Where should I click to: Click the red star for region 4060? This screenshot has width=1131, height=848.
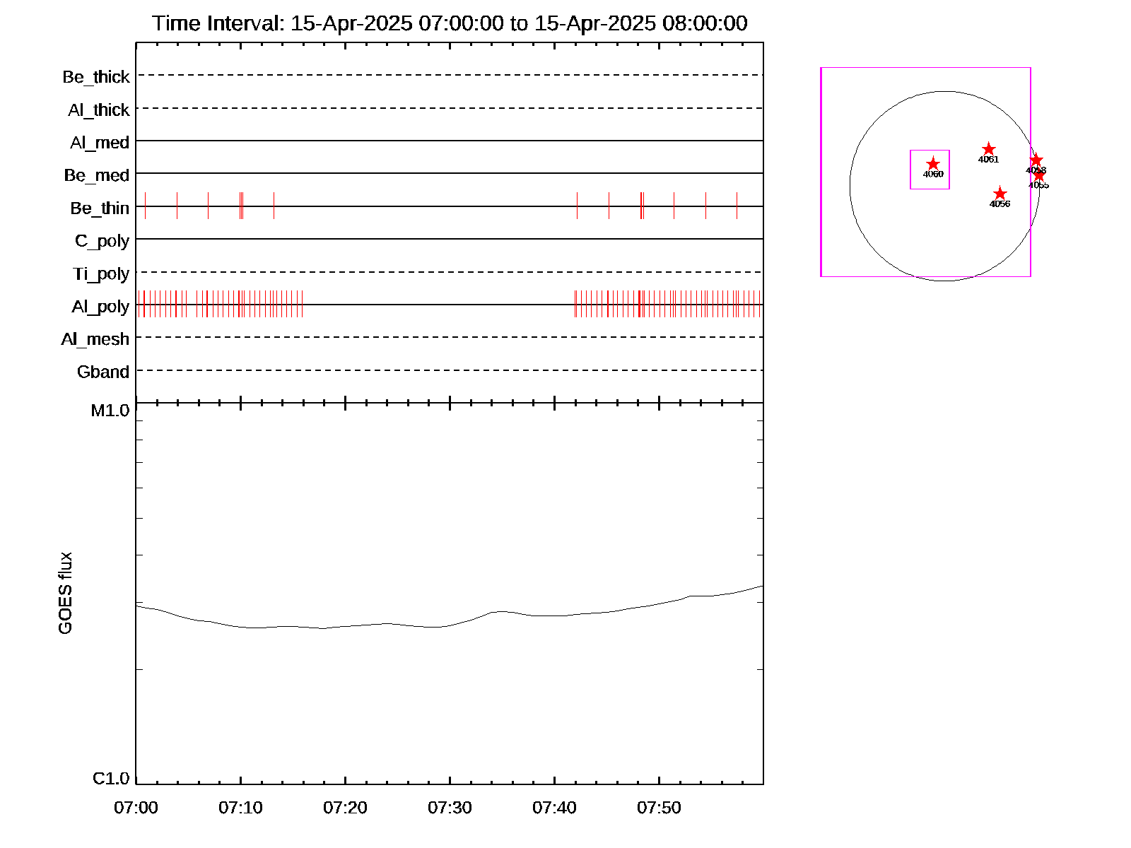[x=933, y=164]
